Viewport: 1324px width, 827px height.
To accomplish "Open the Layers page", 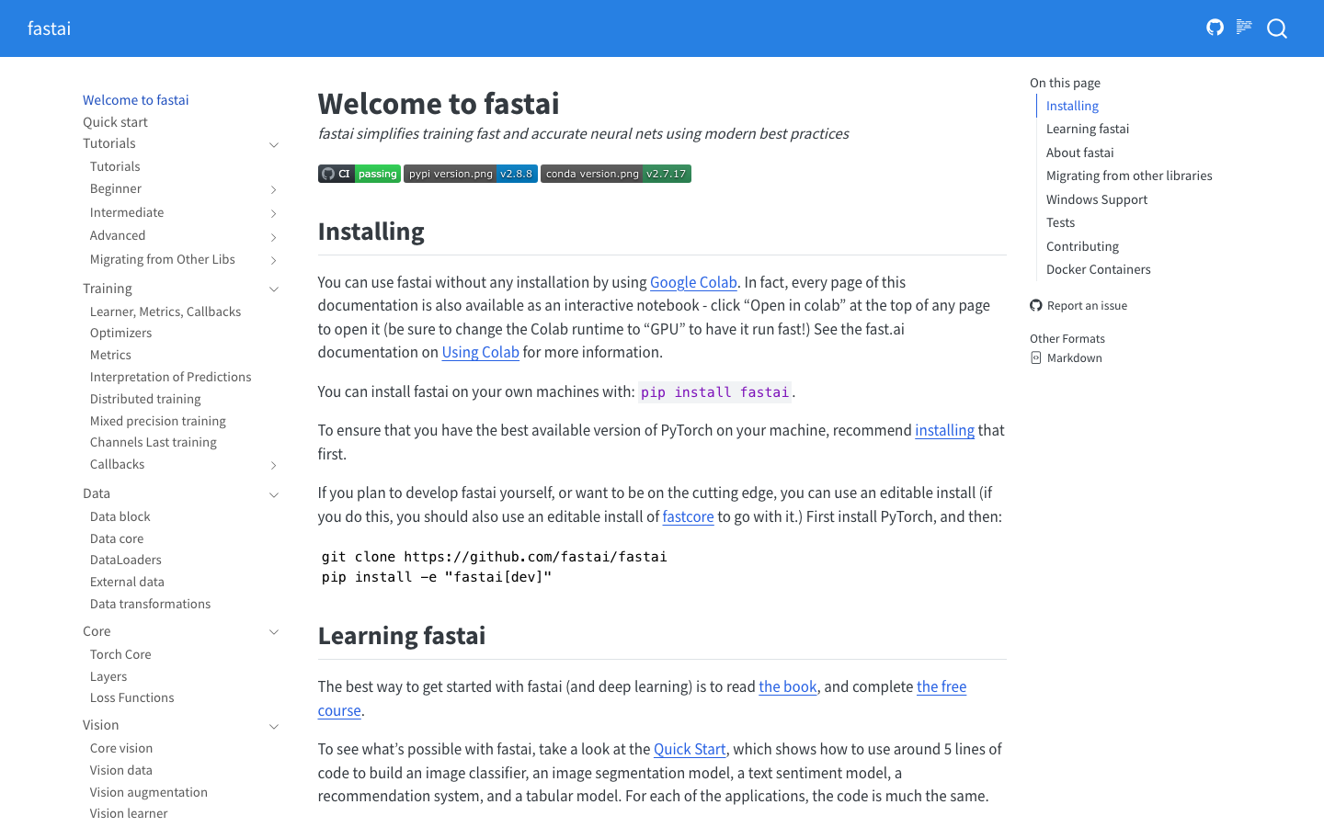I will click(108, 676).
